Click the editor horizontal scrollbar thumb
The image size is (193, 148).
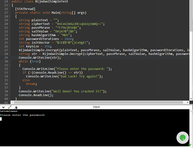[98, 102]
